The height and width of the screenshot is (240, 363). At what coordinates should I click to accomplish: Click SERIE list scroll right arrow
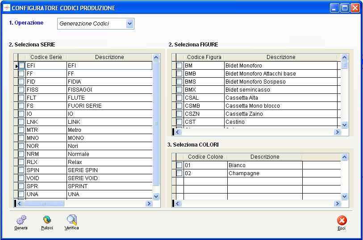point(149,204)
